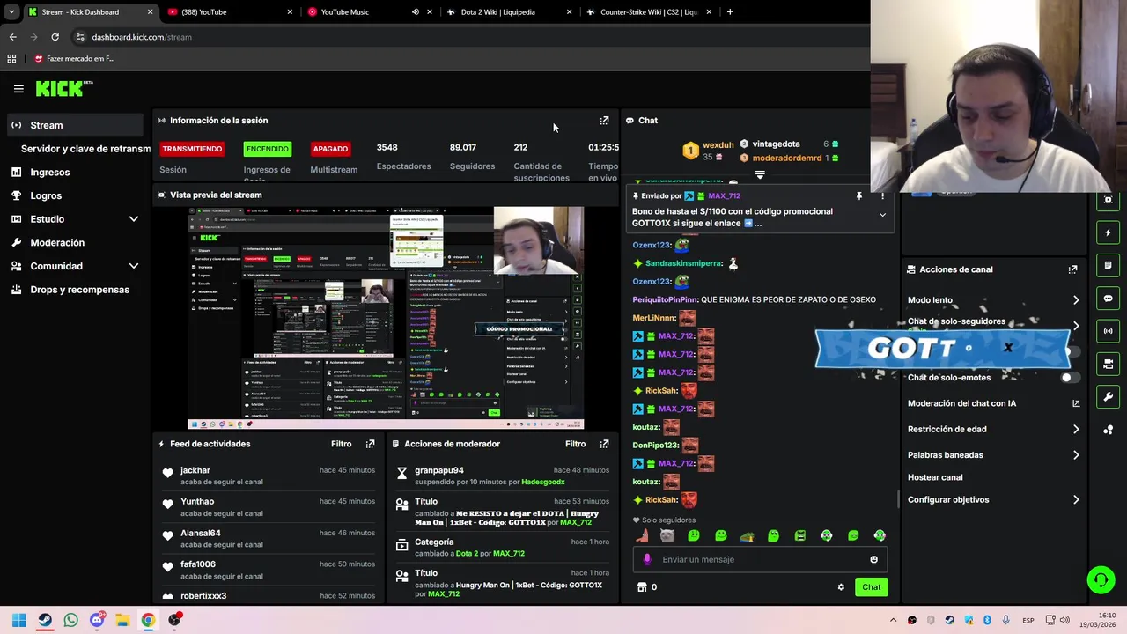The width and height of the screenshot is (1127, 634).
Task: Send message with the green Chat button
Action: tap(871, 587)
